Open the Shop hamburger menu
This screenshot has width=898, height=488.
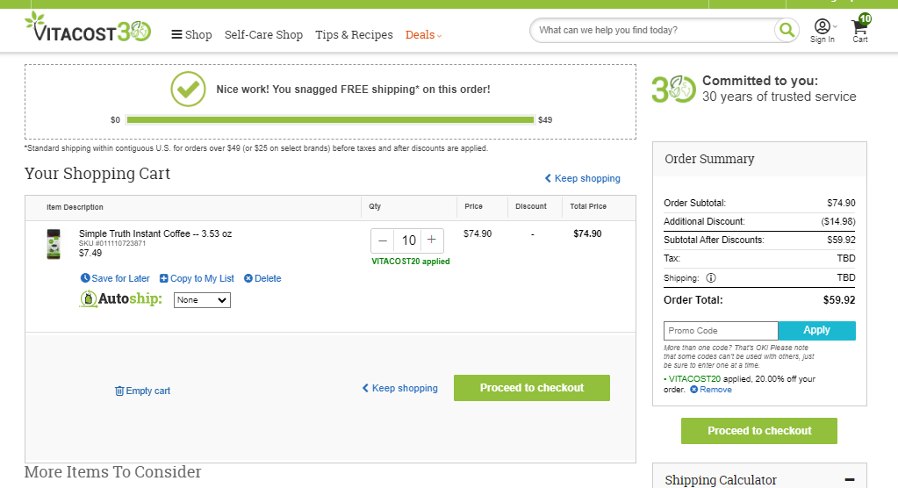[x=192, y=35]
